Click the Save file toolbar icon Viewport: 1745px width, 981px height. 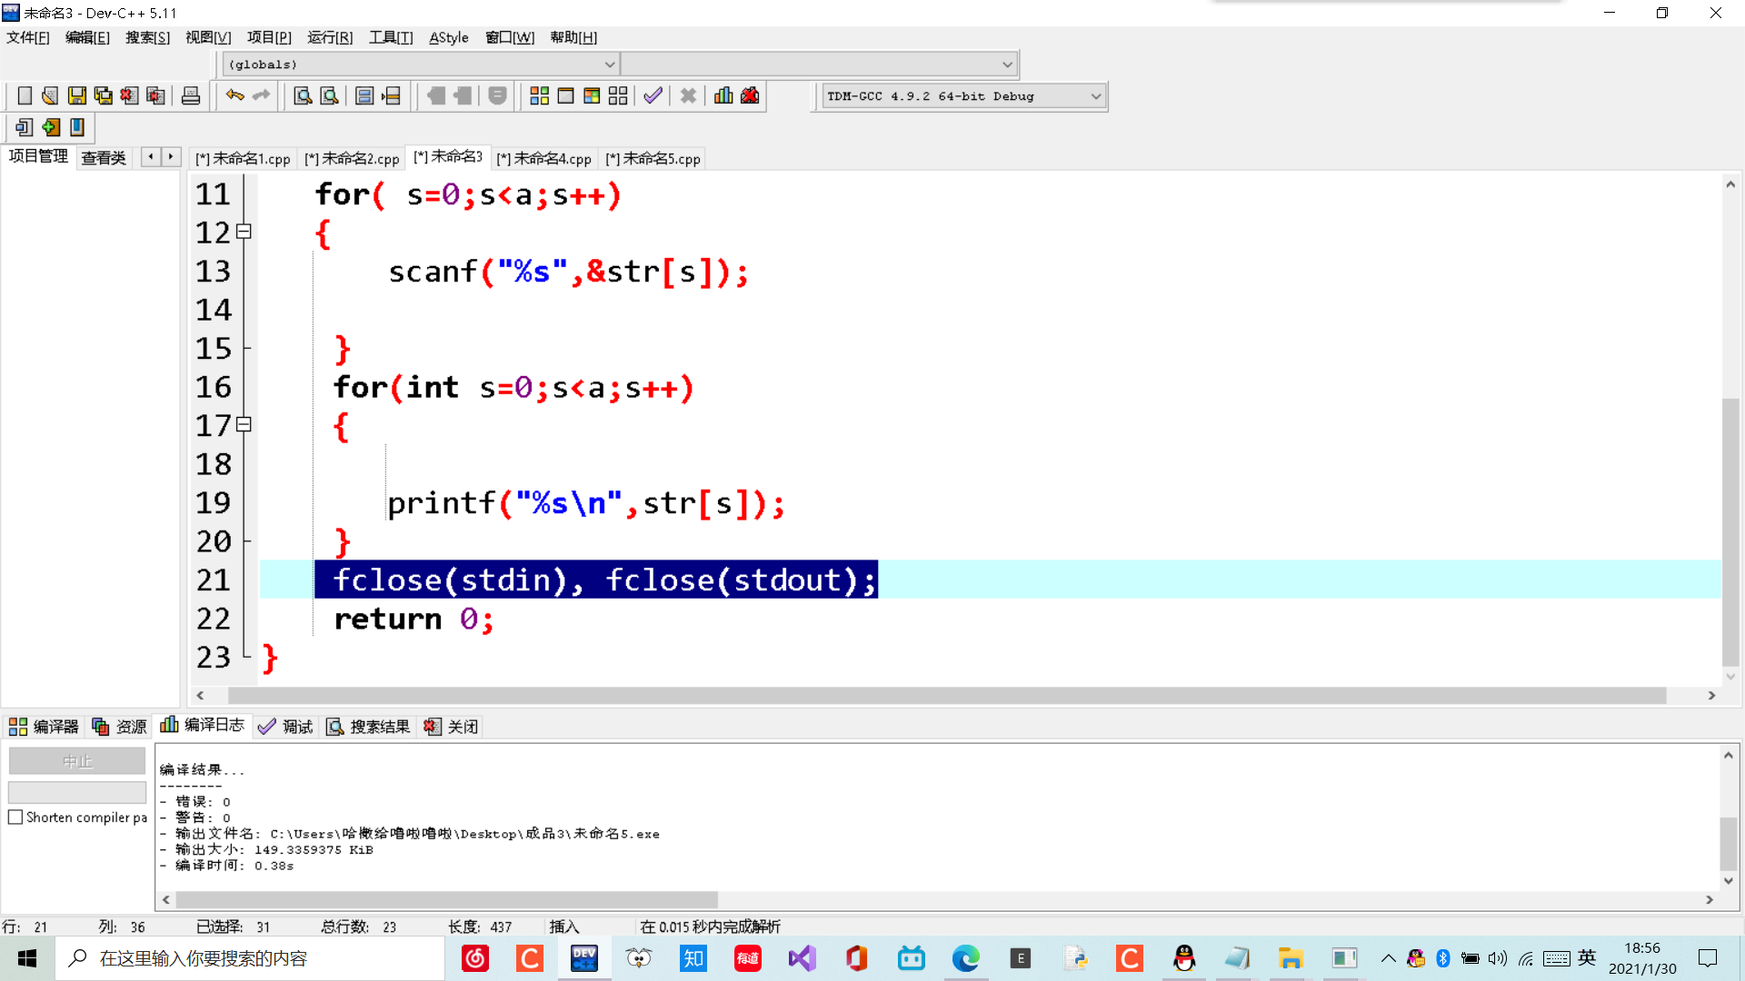(x=77, y=96)
